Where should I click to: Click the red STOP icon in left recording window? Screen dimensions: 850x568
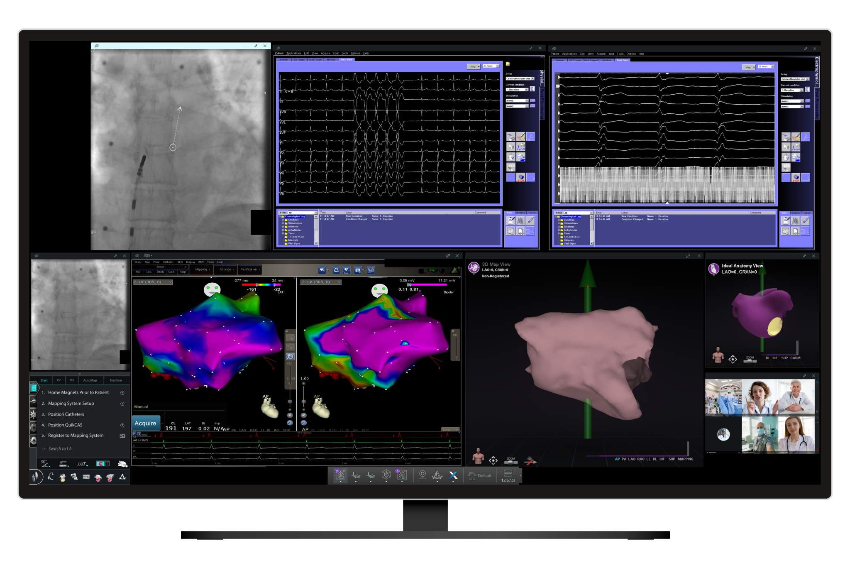click(521, 177)
